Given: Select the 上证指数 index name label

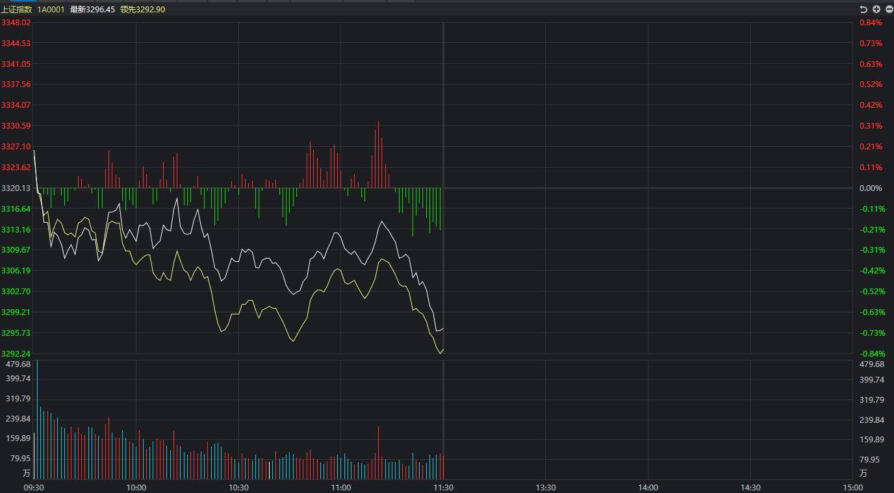Looking at the screenshot, I should [16, 10].
